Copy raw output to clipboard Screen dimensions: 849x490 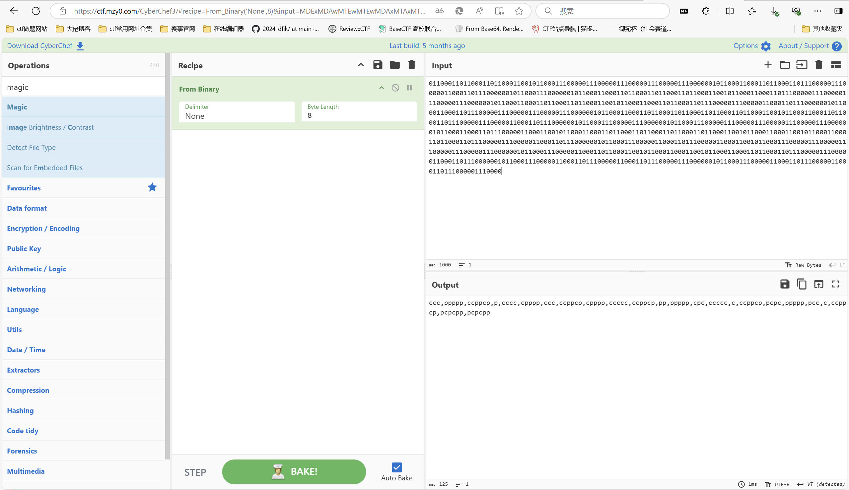(x=802, y=284)
